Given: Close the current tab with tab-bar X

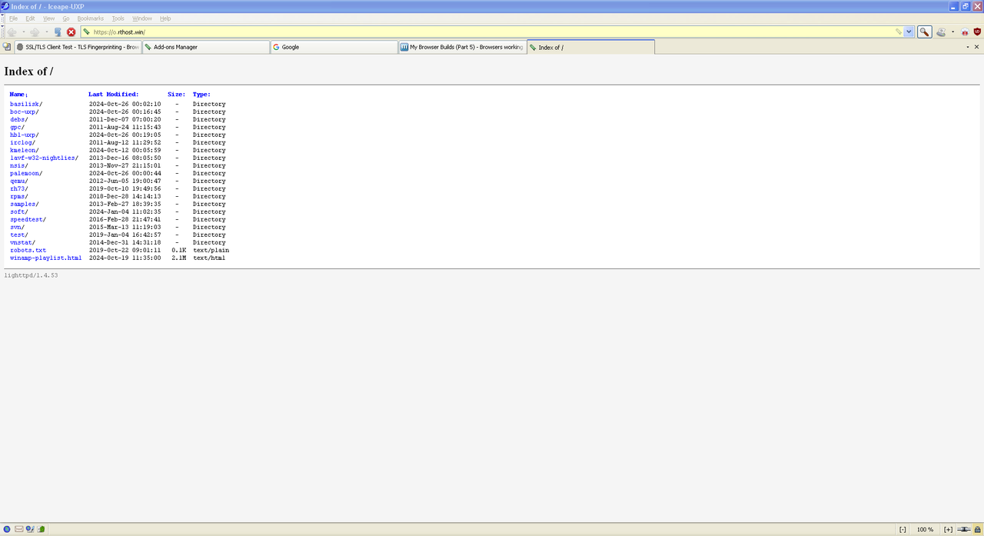Looking at the screenshot, I should coord(978,47).
